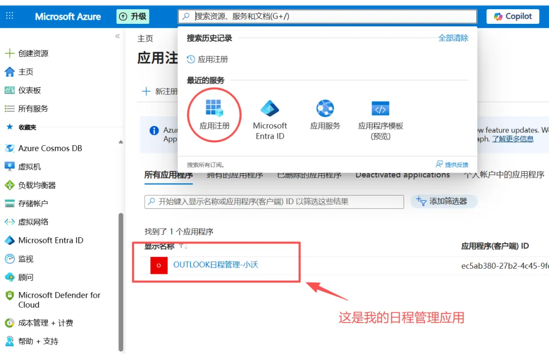Click the Microsoft Azure logo text
Image resolution: width=549 pixels, height=354 pixels.
(68, 16)
